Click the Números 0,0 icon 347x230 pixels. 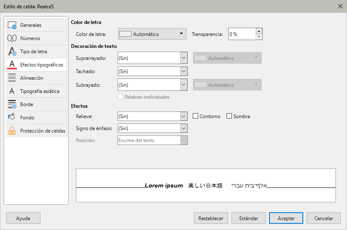[x=12, y=38]
